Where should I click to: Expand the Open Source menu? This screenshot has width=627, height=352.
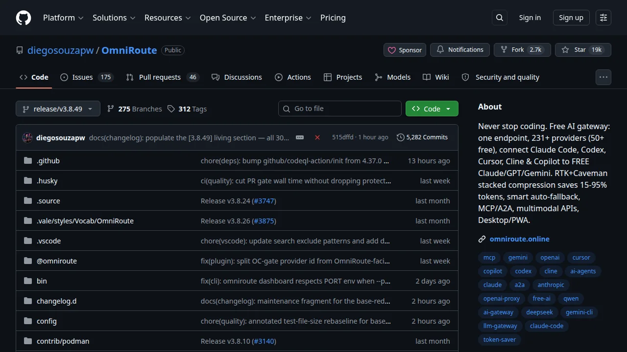(228, 18)
